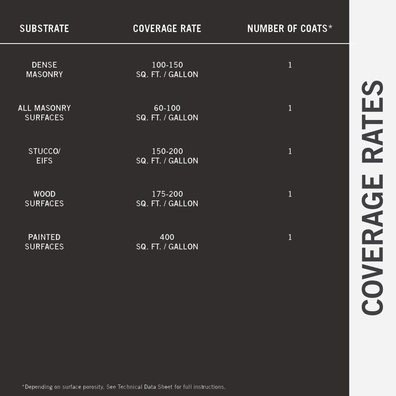This screenshot has height=396, width=396.
Task: Select the WOOD SURFACES row label
Action: pos(44,199)
